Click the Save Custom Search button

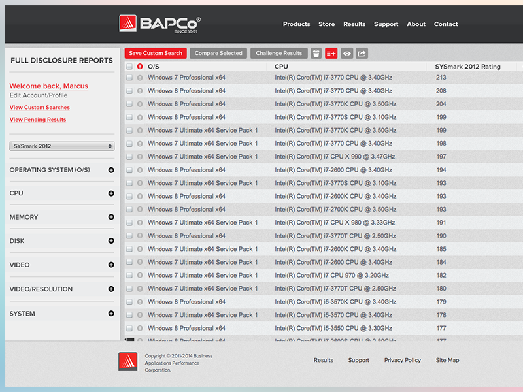click(156, 54)
